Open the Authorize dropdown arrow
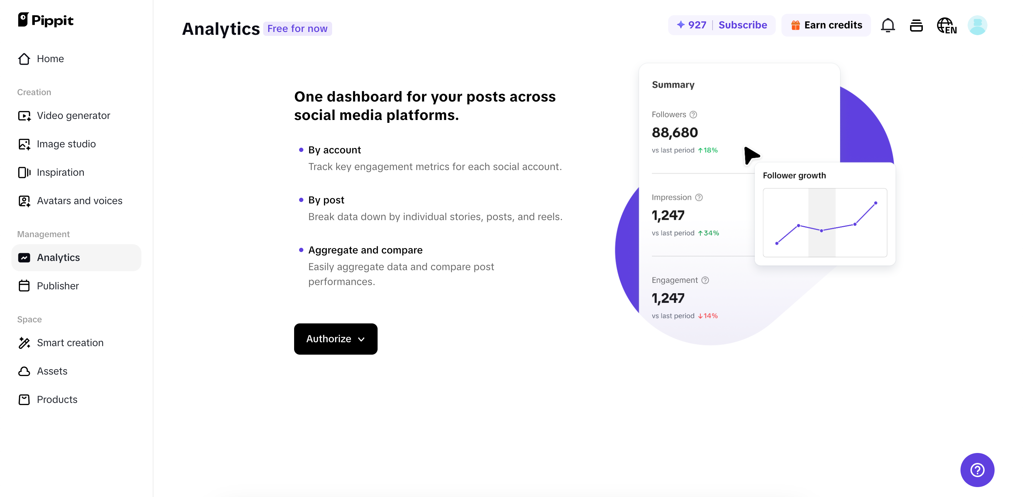 point(361,339)
